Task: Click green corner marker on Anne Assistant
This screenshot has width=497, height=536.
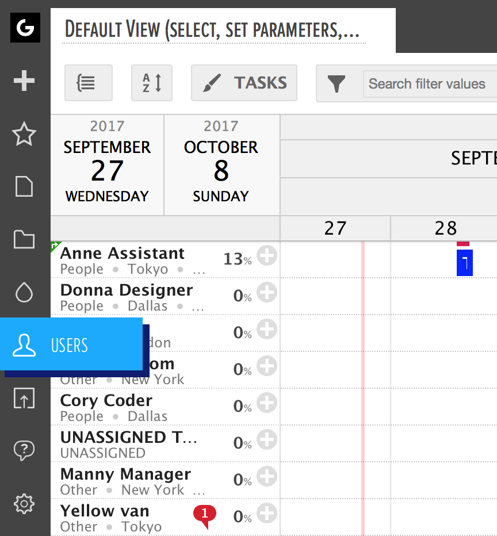Action: coord(55,246)
